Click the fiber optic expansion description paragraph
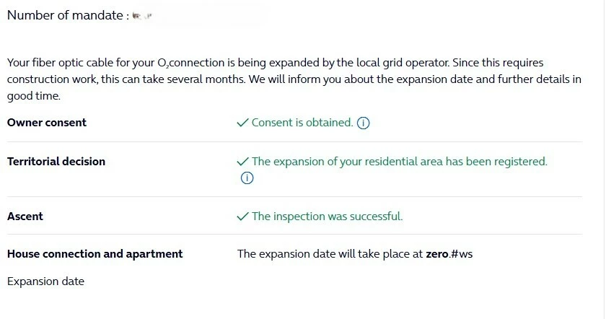Viewport: 606px width, 319px height. pos(289,79)
